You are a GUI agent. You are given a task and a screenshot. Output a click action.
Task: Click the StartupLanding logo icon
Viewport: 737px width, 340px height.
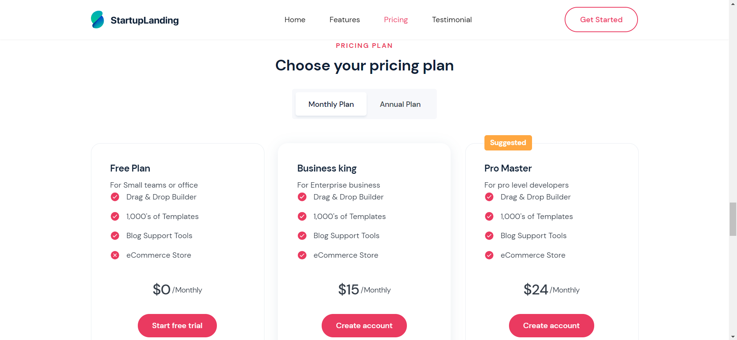pos(97,19)
